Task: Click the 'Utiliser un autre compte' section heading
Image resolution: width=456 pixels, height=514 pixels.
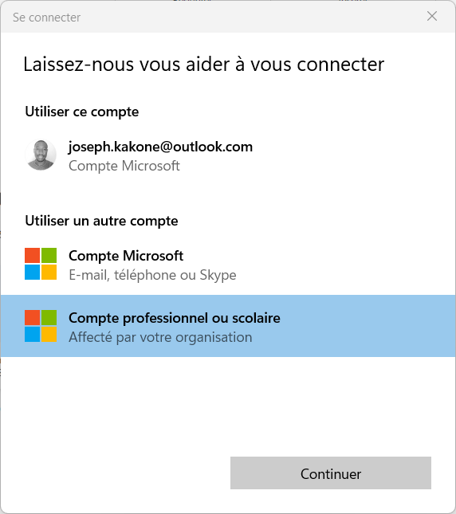Action: pos(101,221)
